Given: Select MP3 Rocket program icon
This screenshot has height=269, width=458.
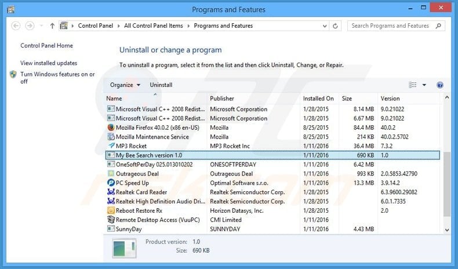Looking at the screenshot, I should 111,146.
